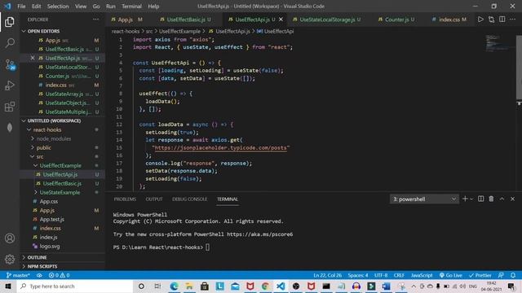
Task: Open Counter.js editor tab
Action: coord(396,20)
